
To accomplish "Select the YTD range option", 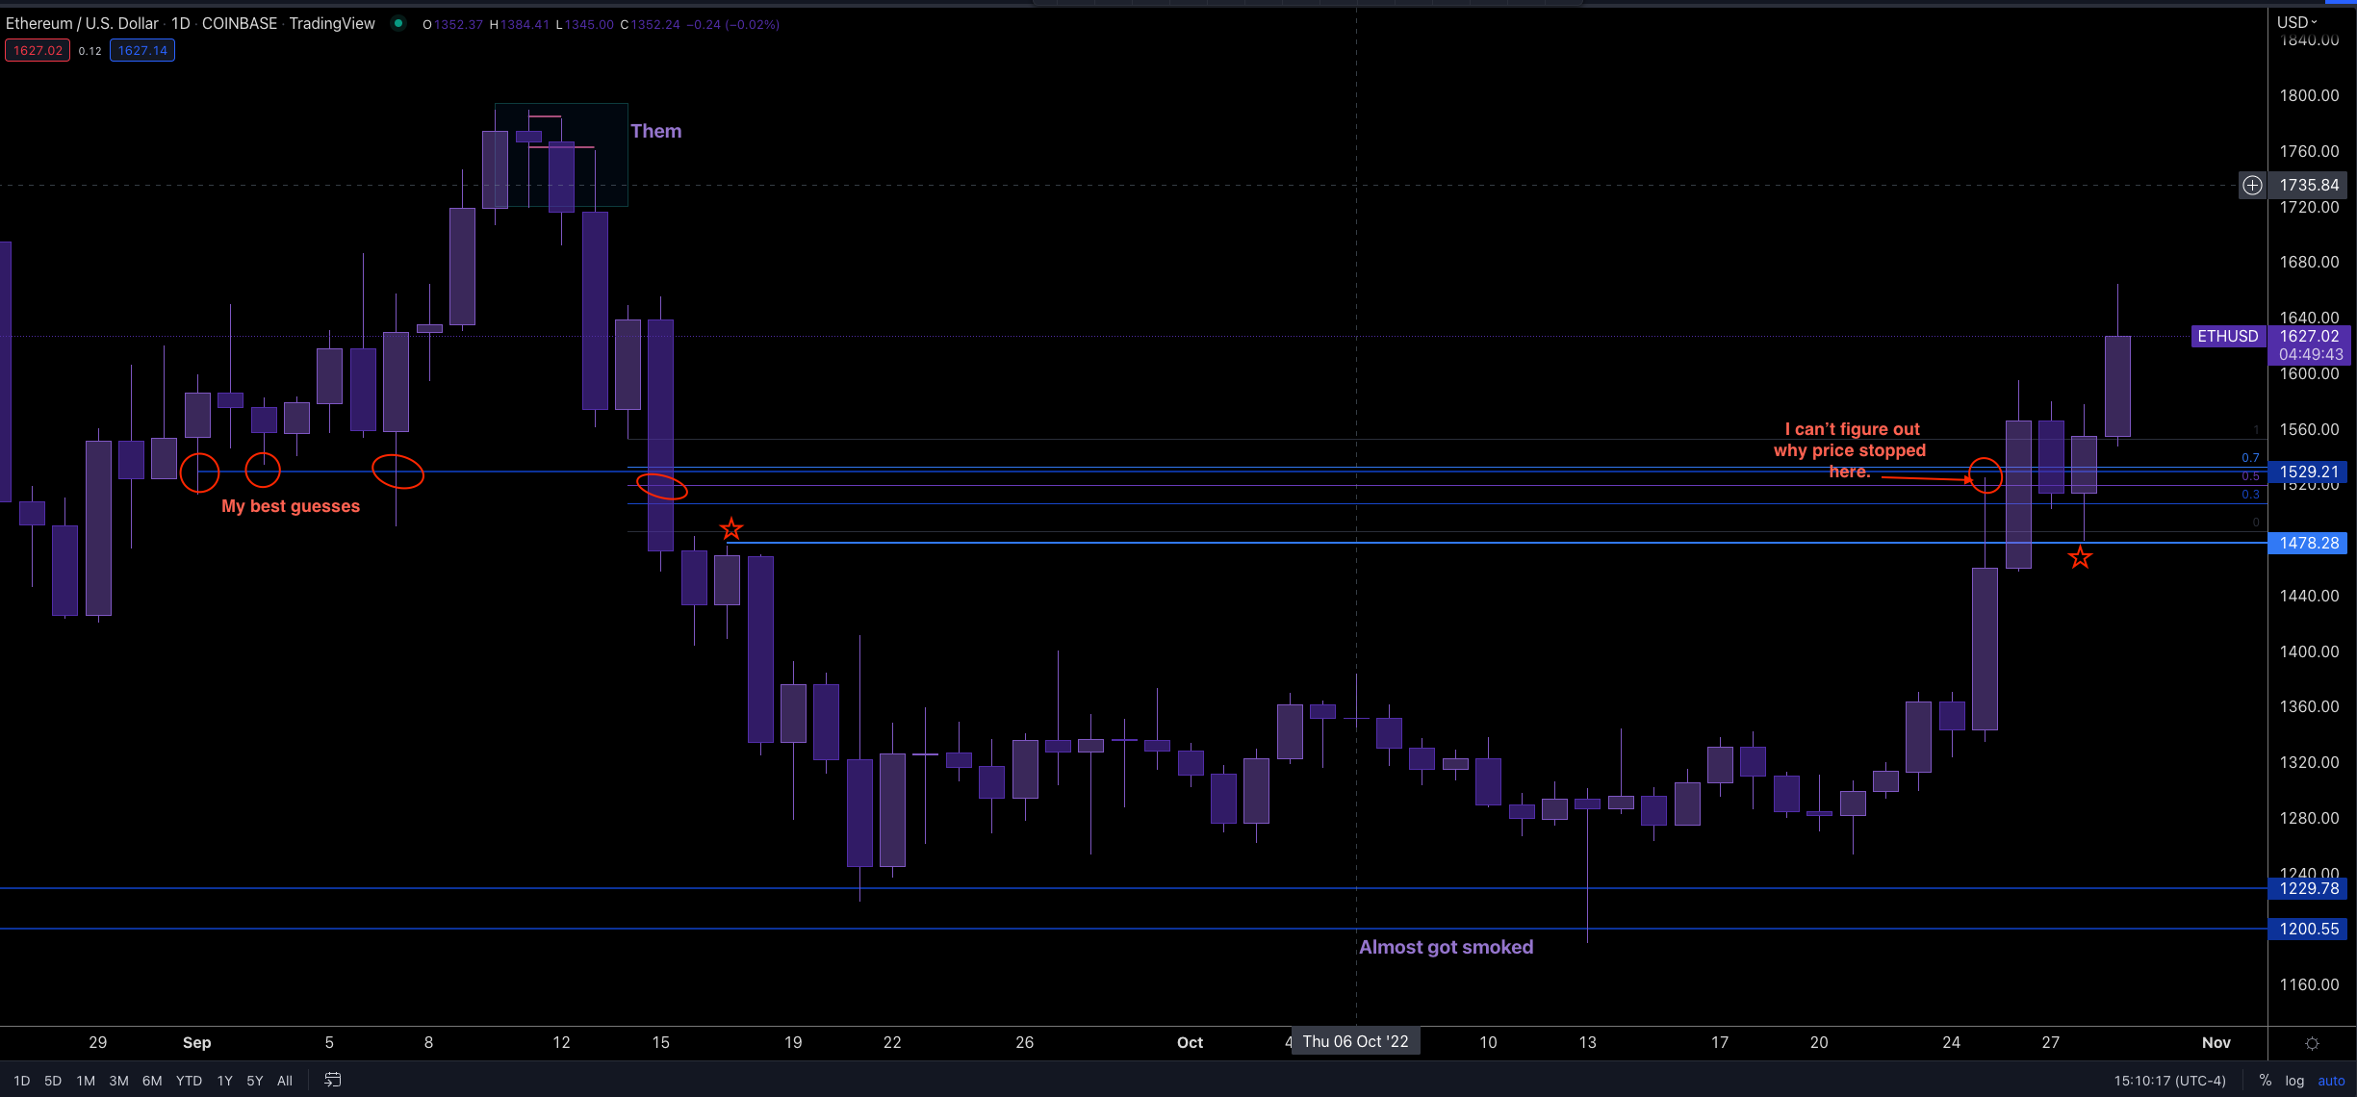I will pyautogui.click(x=189, y=1081).
